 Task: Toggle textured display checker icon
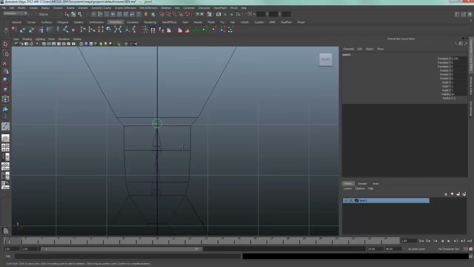coord(96,44)
